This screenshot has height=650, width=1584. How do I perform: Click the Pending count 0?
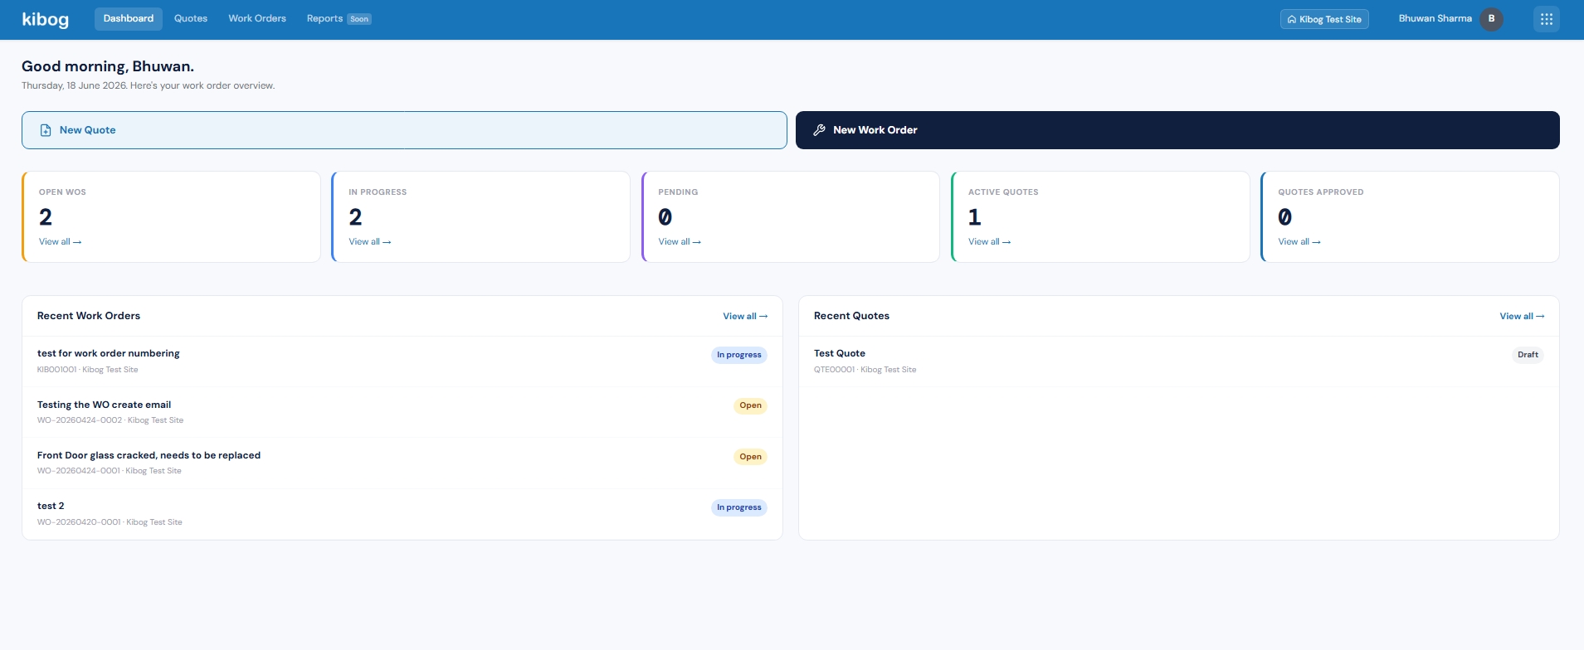point(665,217)
